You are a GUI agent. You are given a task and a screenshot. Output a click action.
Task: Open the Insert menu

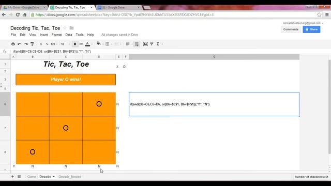(43, 35)
